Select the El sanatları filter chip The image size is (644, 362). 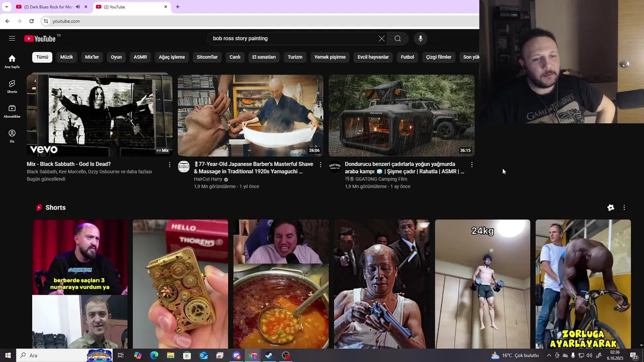[264, 57]
